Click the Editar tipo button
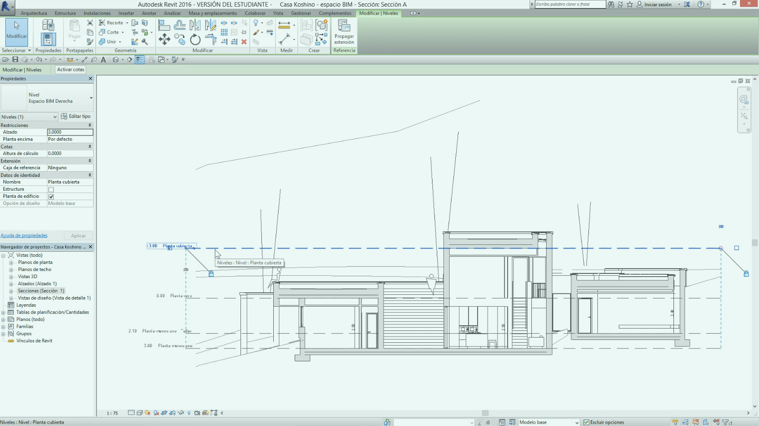Screen dimensions: 759x426 [x=76, y=116]
